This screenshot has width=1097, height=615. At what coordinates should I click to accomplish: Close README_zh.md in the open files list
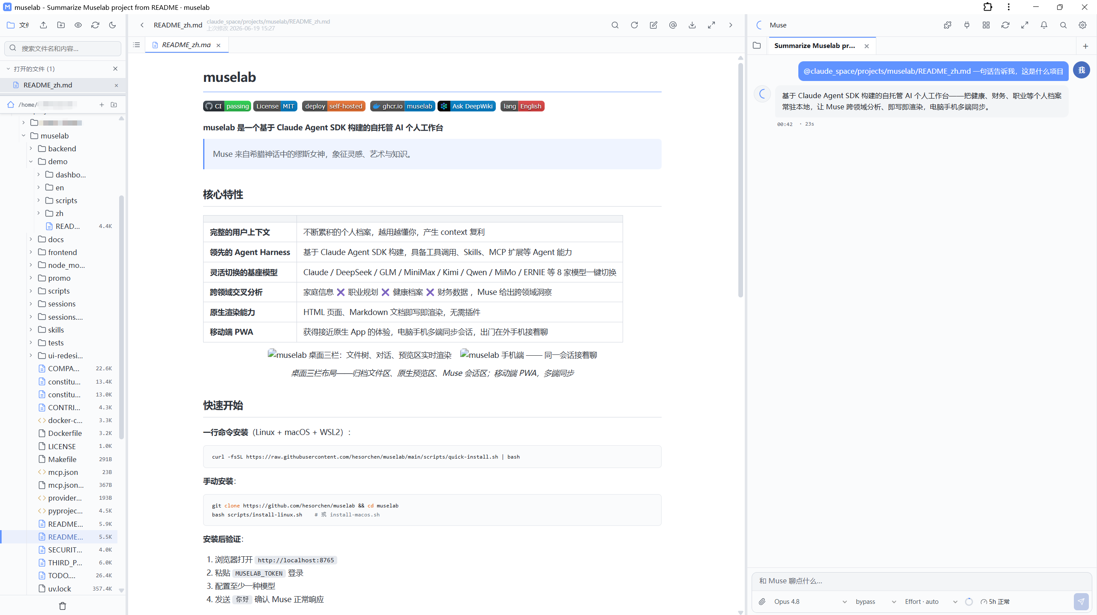[116, 85]
